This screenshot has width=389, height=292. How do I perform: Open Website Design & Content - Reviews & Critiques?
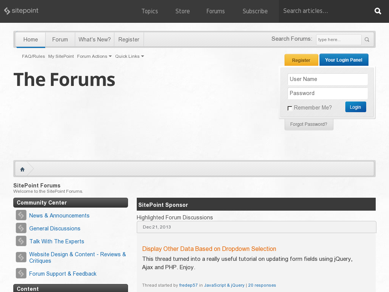77,257
